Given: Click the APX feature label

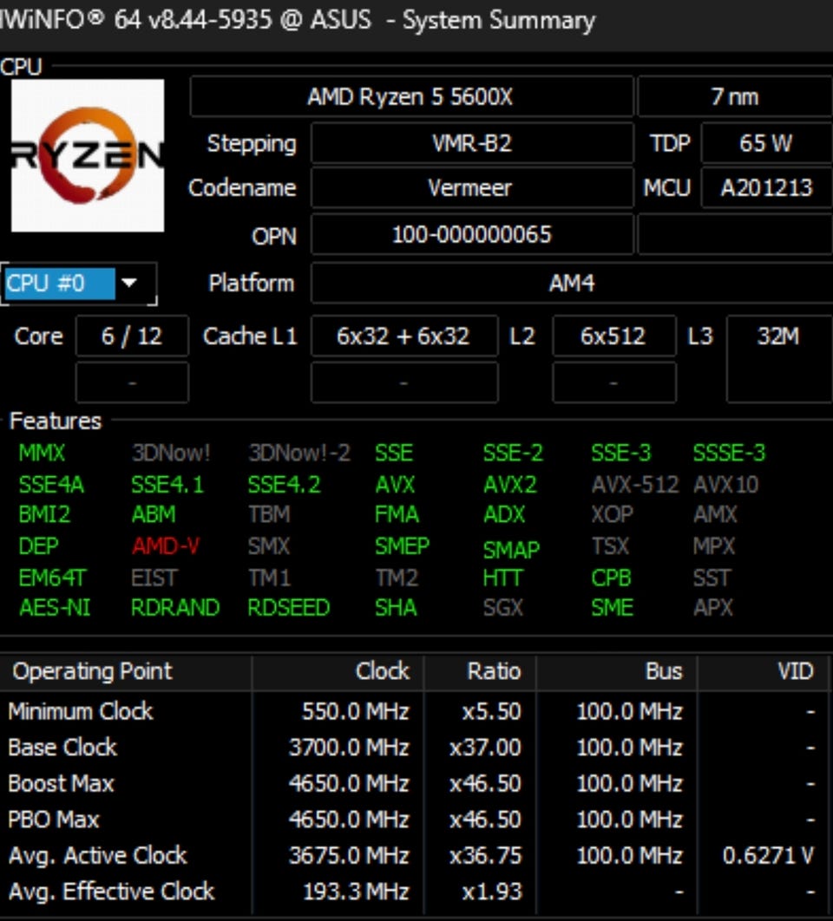Looking at the screenshot, I should tap(713, 607).
